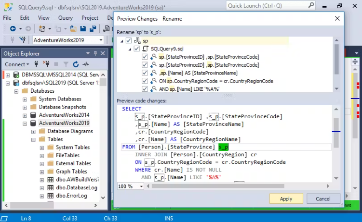Uncheck the ON sp.CountryRegionCode checkbox
The width and height of the screenshot is (362, 222).
145,81
